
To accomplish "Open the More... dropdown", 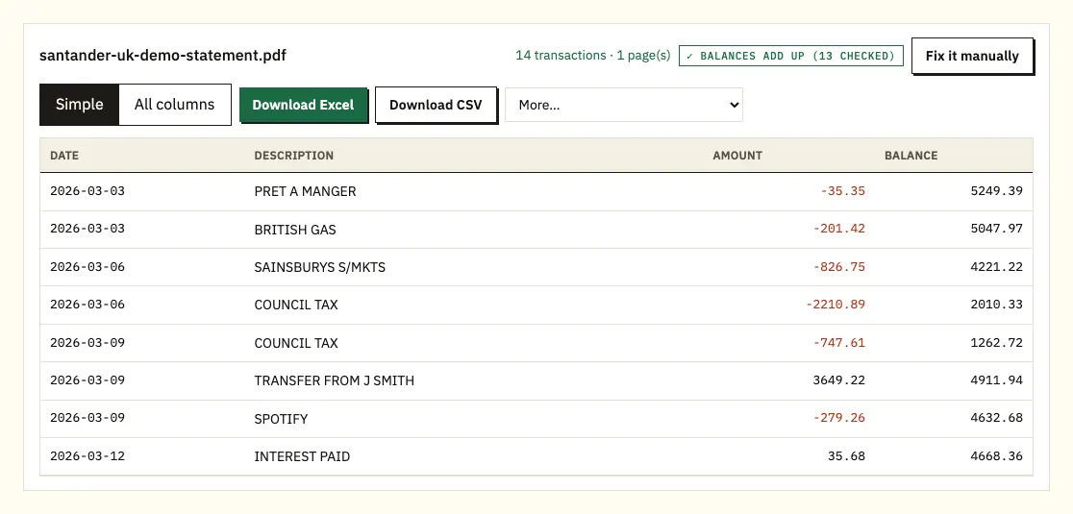I will (x=623, y=106).
